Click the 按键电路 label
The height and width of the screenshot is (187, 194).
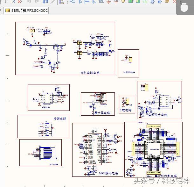click(x=60, y=119)
